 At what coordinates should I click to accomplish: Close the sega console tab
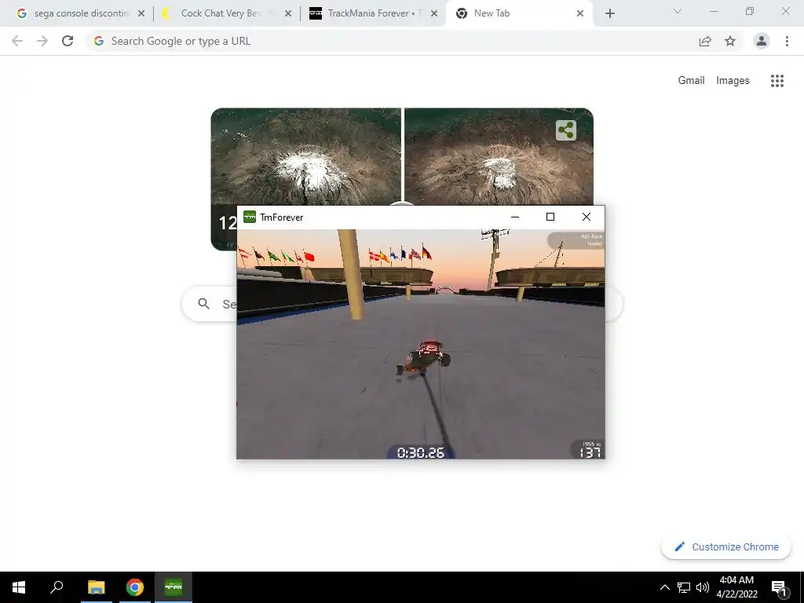click(x=141, y=14)
